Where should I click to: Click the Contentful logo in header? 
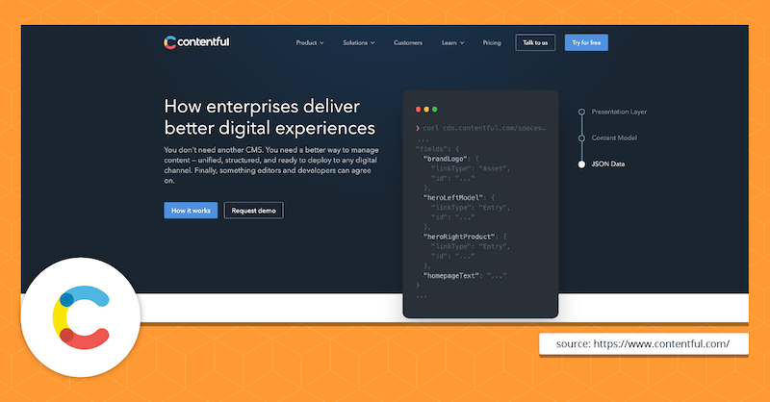(196, 42)
